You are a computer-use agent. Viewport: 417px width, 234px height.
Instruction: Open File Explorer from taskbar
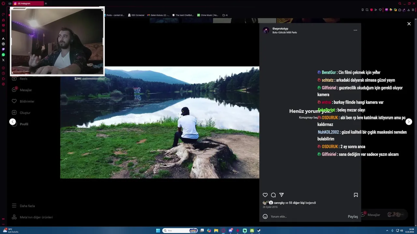(216, 231)
